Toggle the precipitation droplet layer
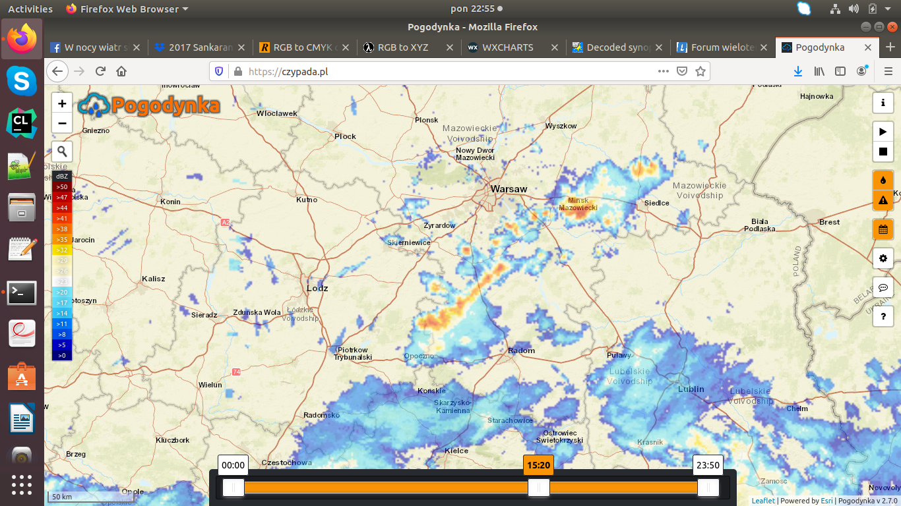901x506 pixels. point(883,180)
